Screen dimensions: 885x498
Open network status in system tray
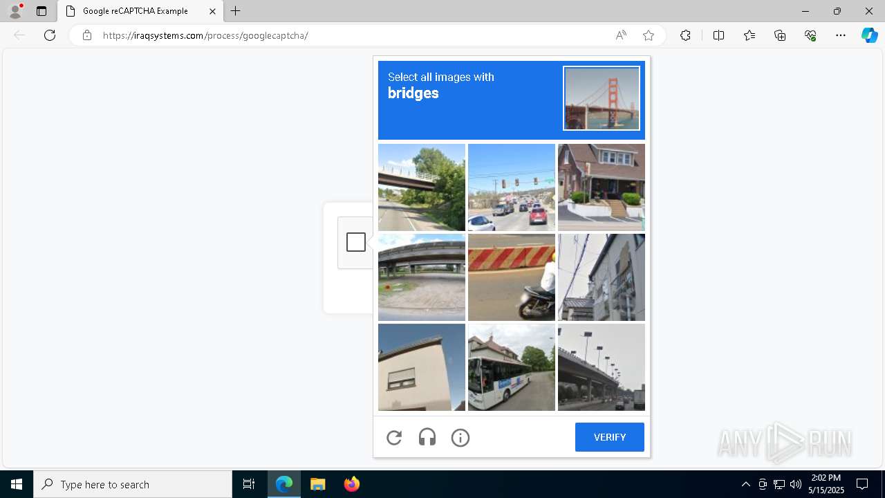pyautogui.click(x=779, y=484)
